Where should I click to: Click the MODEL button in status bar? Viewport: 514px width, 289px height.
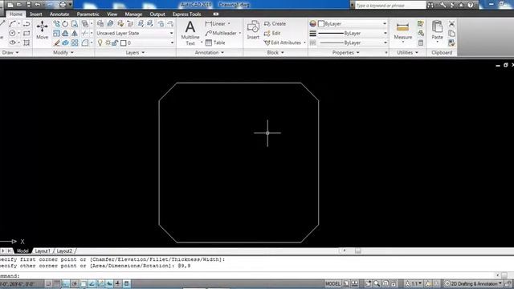point(332,283)
